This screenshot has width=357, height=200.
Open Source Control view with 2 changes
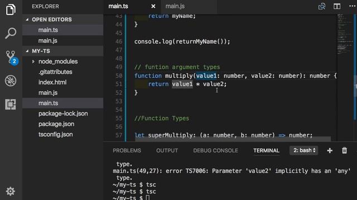[11, 57]
